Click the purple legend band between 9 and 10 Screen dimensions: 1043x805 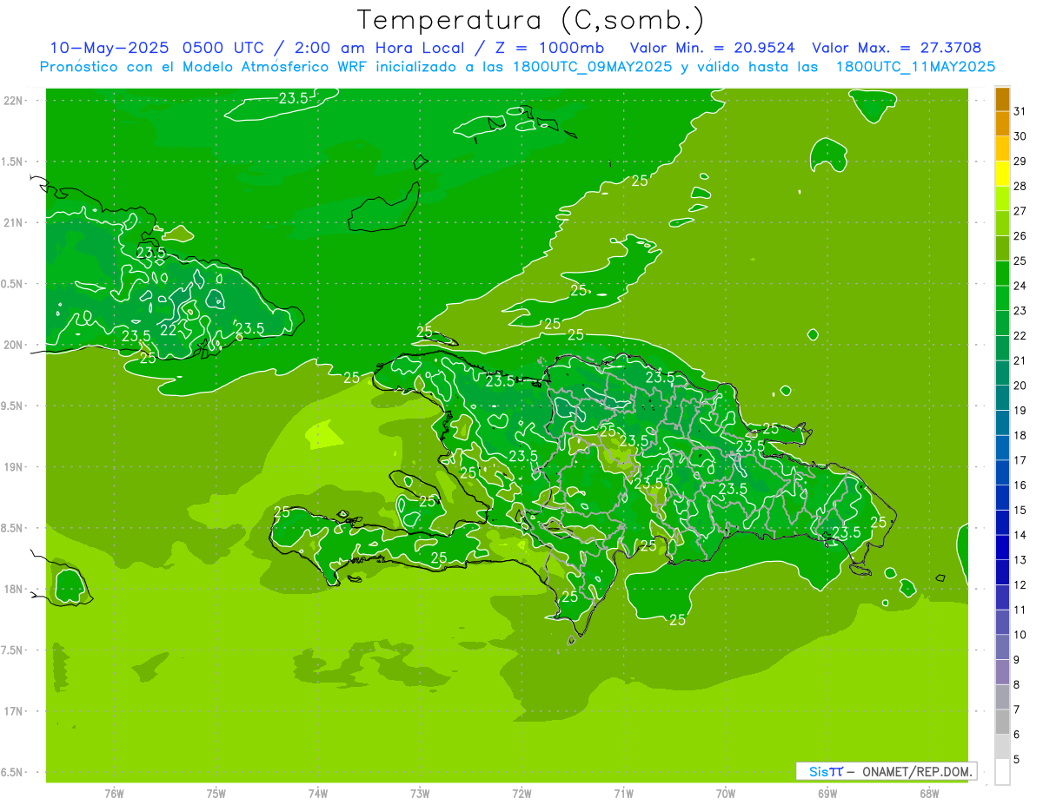point(1002,647)
